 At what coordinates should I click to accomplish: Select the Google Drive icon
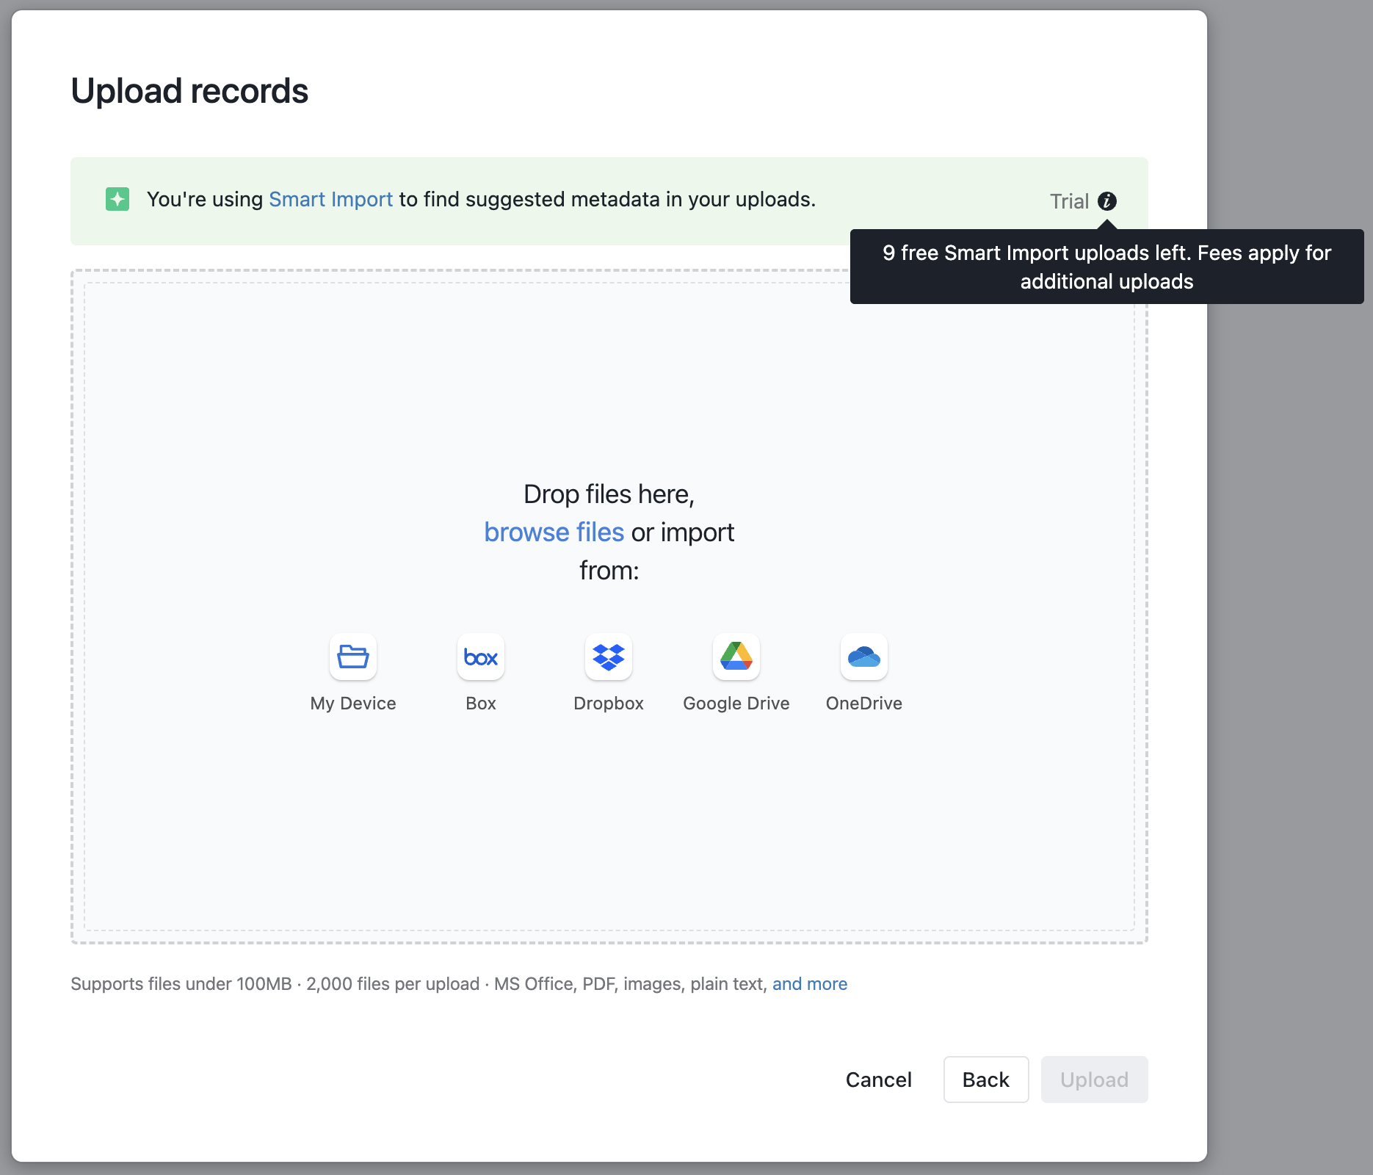coord(736,657)
